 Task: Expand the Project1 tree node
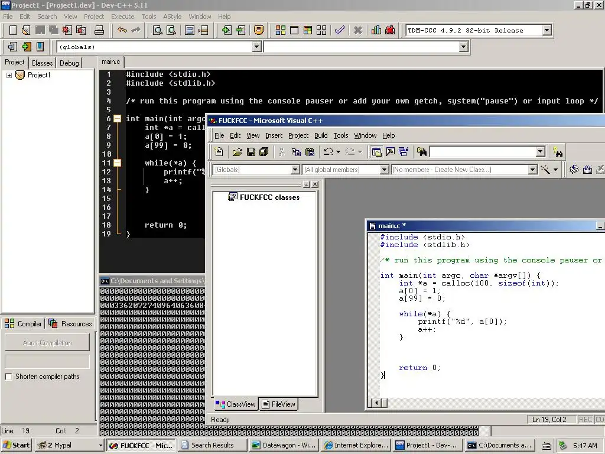[x=9, y=75]
